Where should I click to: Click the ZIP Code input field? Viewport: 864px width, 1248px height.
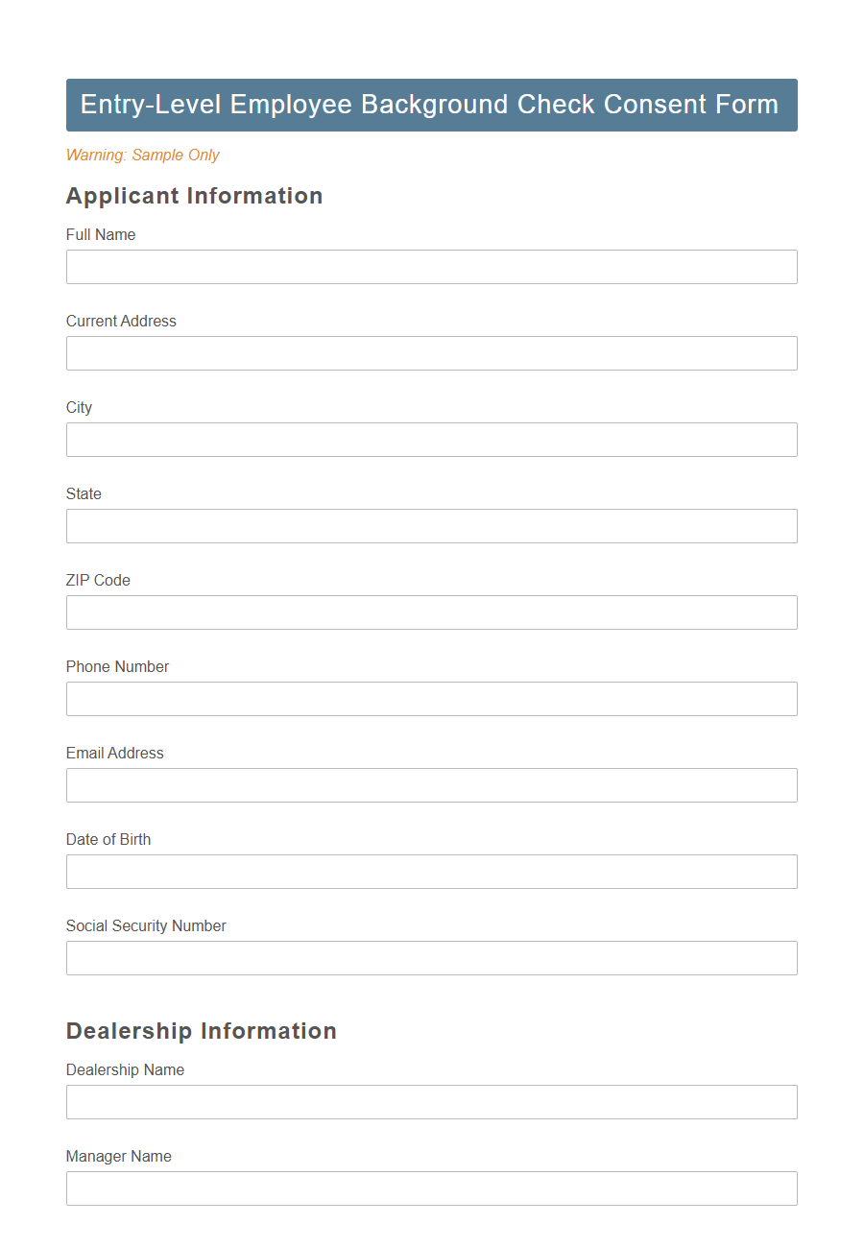point(431,612)
